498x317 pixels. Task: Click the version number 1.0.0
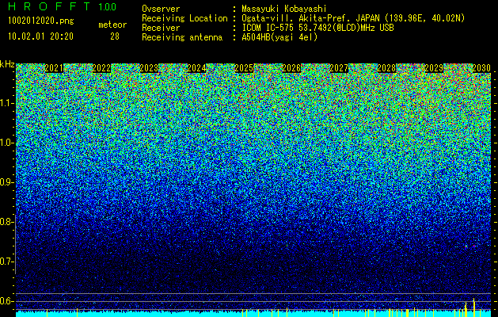pyautogui.click(x=108, y=7)
